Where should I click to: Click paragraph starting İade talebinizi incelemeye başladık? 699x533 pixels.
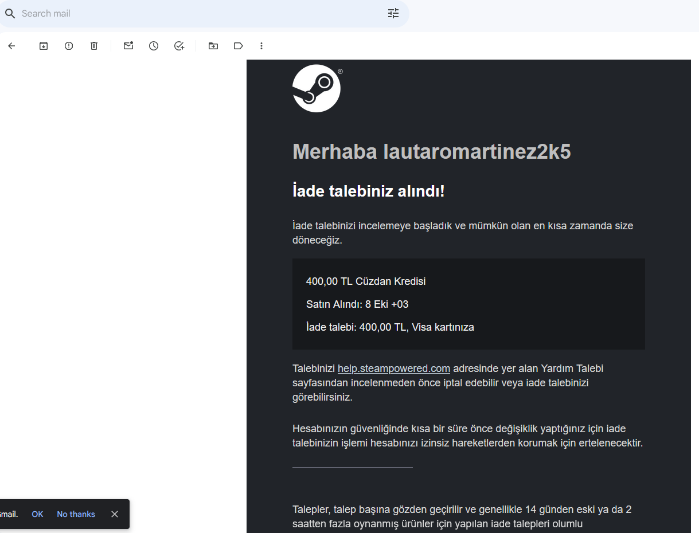click(463, 233)
